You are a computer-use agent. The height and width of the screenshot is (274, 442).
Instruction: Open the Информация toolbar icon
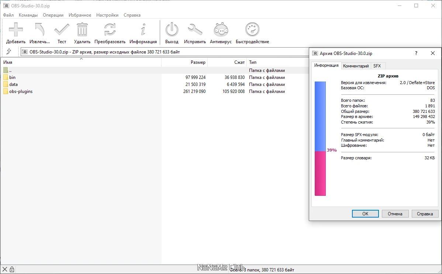[x=143, y=29]
